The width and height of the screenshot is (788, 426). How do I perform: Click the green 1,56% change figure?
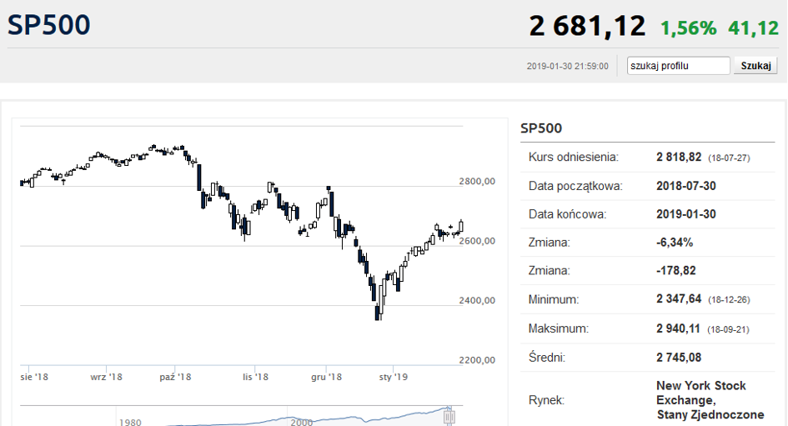point(688,28)
